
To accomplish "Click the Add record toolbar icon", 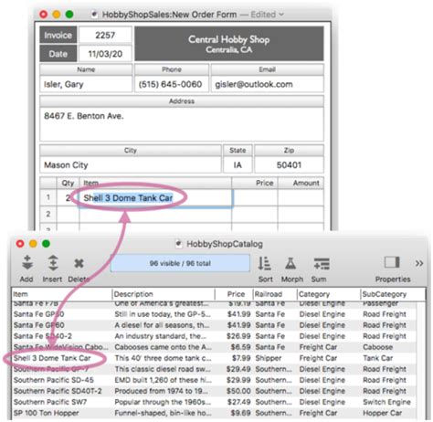I will pyautogui.click(x=27, y=263).
